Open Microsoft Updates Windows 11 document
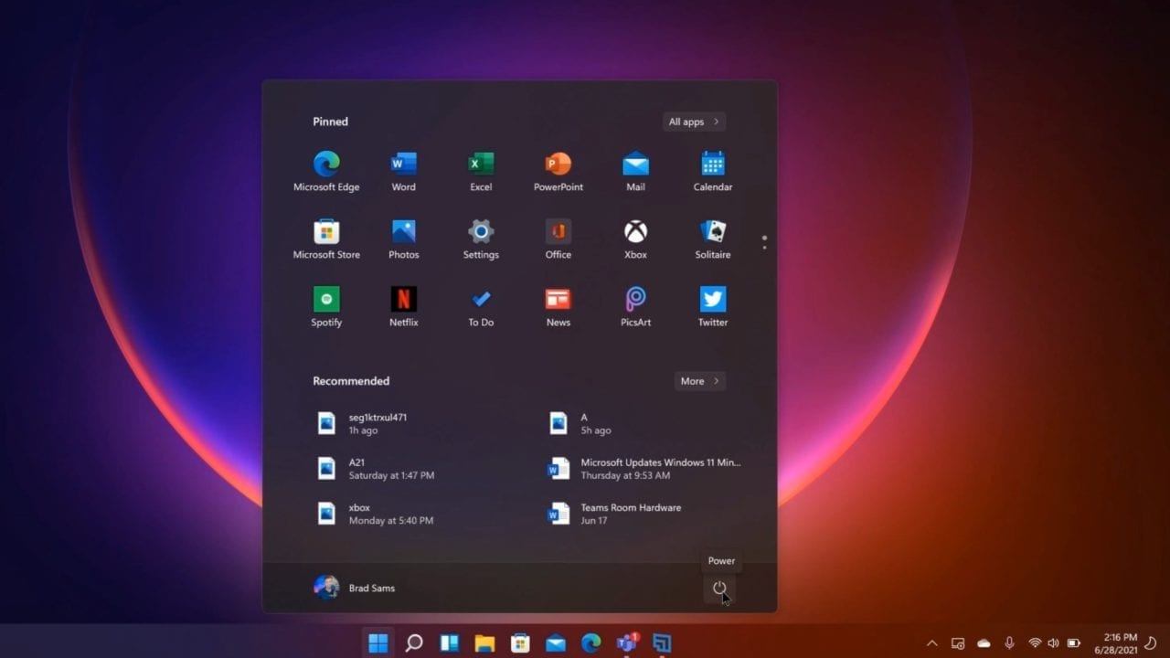 643,469
